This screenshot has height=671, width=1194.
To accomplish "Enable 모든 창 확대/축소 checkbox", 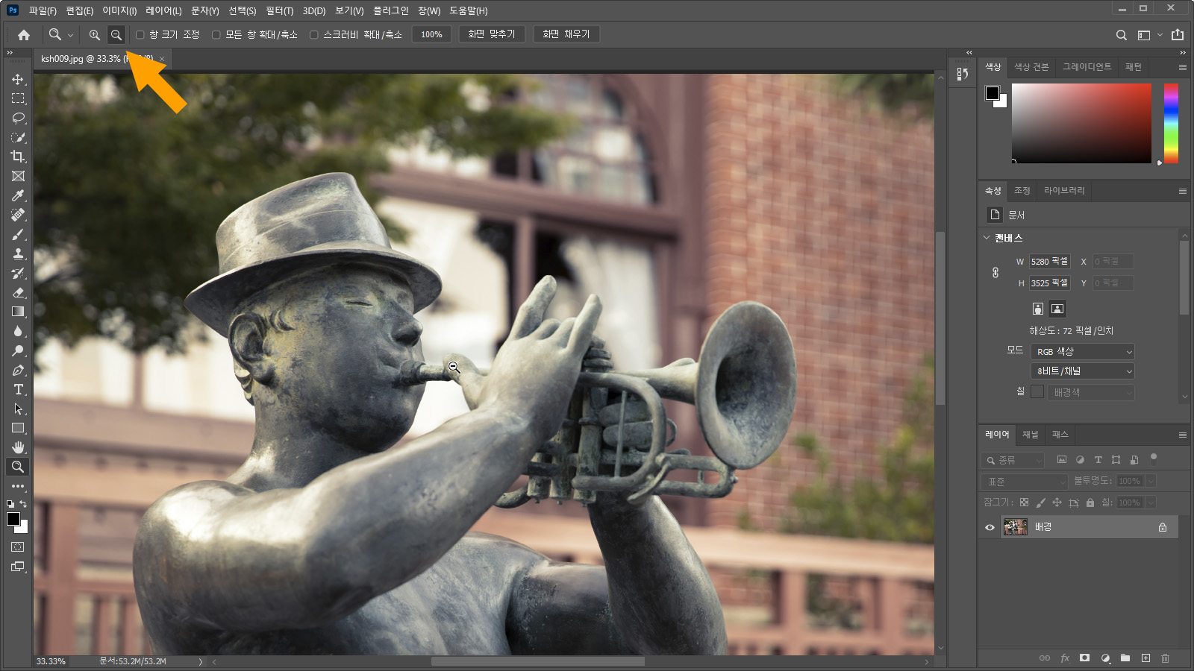I will [216, 34].
